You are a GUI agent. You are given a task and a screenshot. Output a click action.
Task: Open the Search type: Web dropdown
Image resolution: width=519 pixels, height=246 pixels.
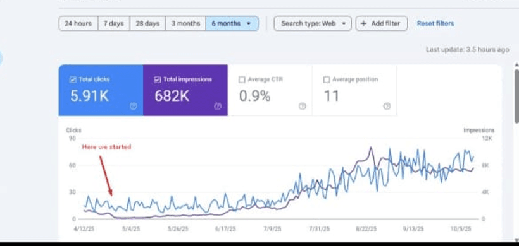[x=313, y=23]
